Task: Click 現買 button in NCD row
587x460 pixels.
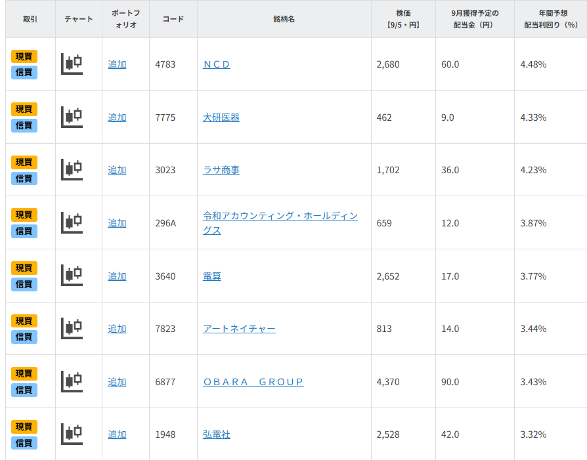Action: pyautogui.click(x=24, y=56)
